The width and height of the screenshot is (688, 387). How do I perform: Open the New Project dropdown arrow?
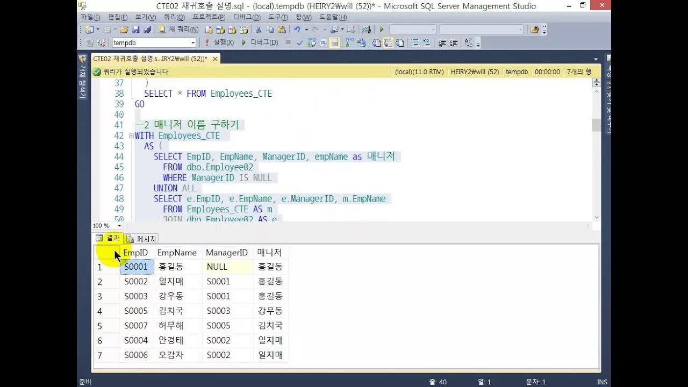click(98, 30)
